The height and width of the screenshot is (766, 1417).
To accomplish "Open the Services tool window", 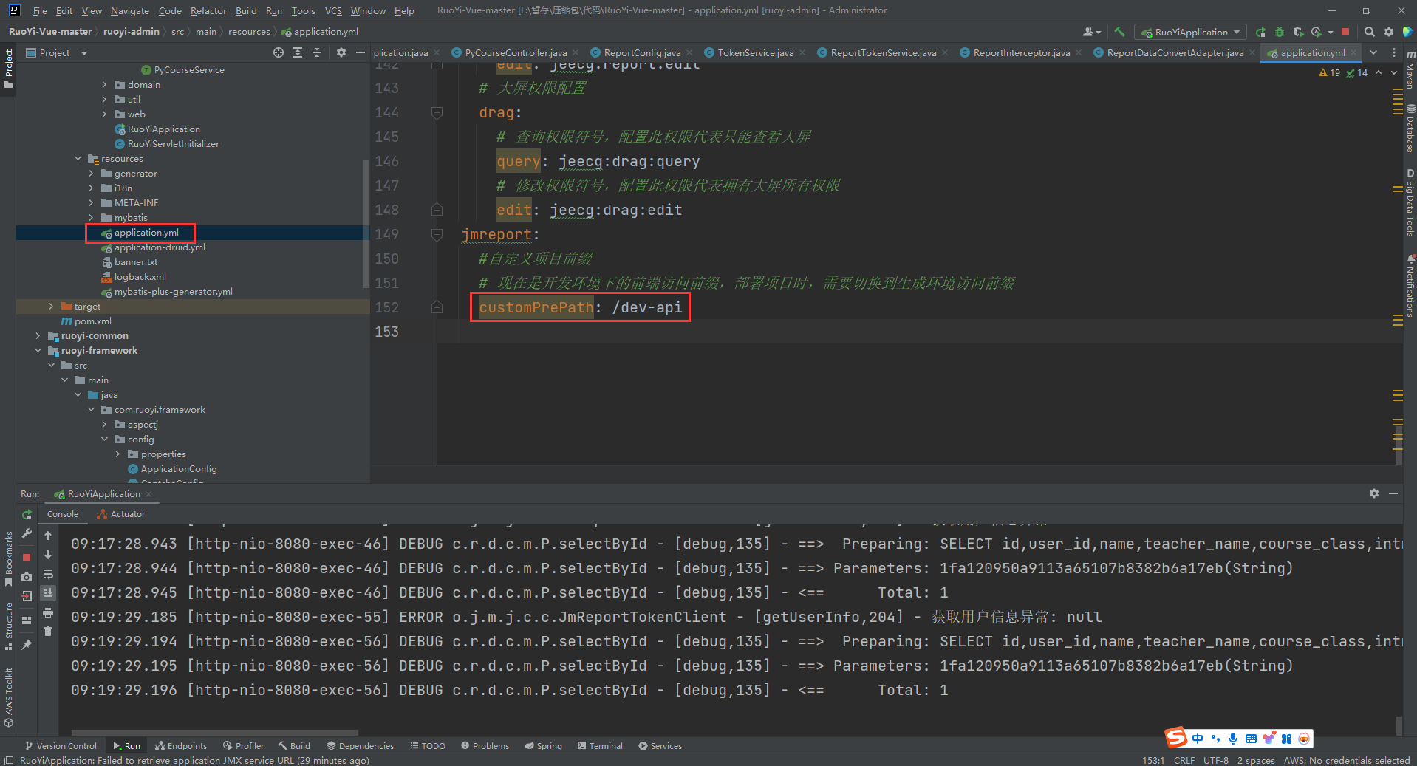I will [x=660, y=746].
